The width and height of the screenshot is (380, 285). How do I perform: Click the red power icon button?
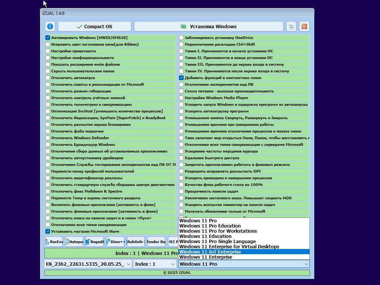pos(304,26)
